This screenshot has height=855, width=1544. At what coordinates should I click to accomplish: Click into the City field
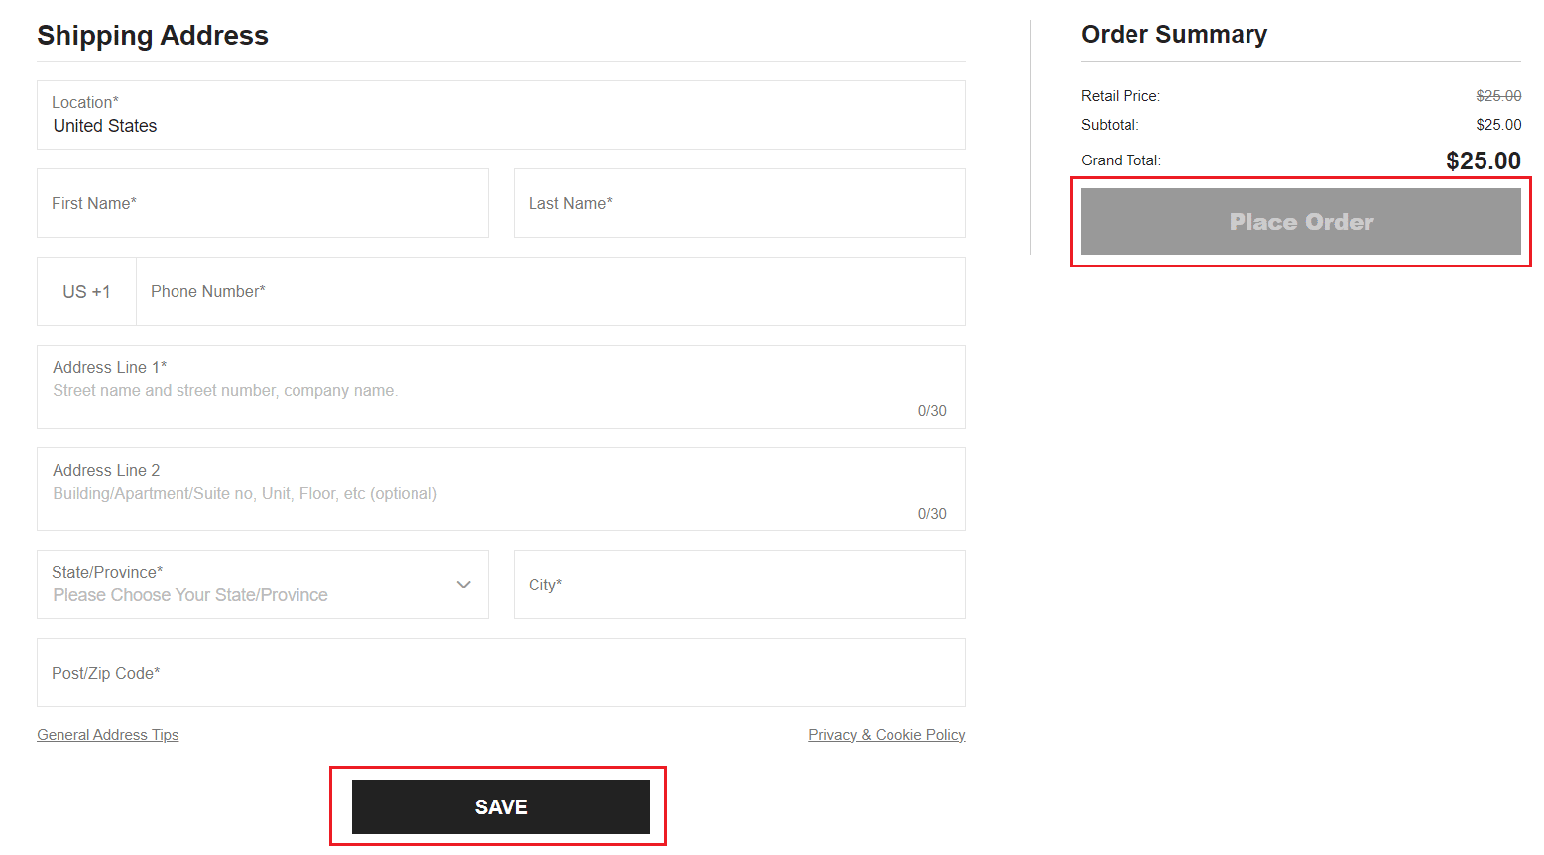tap(740, 585)
